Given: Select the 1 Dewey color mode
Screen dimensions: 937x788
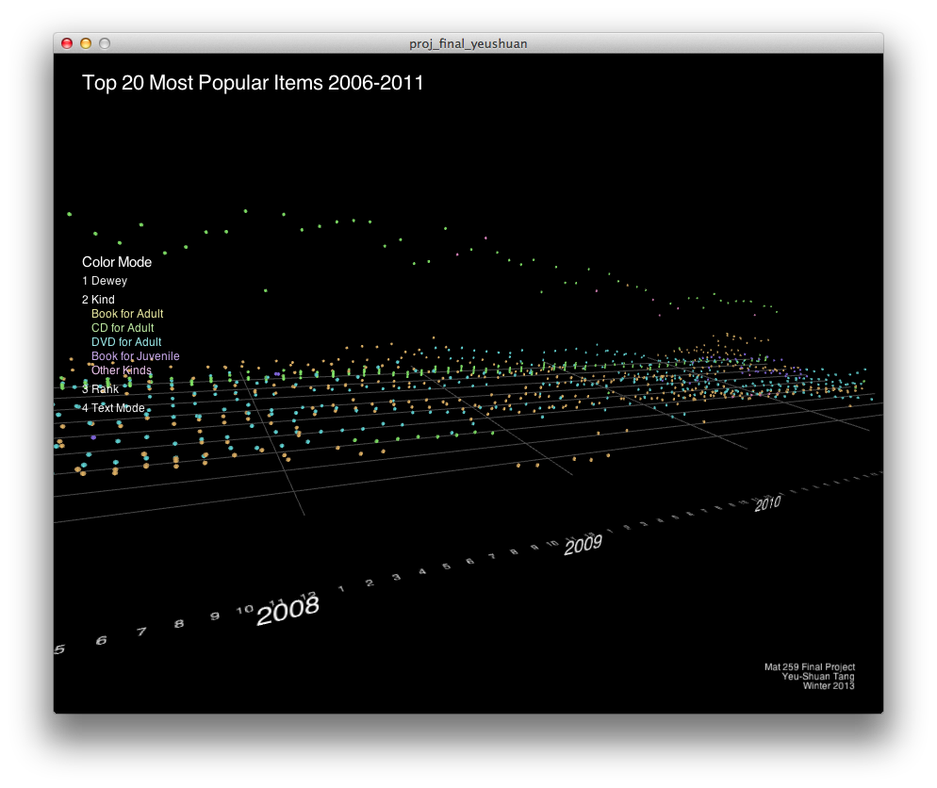Looking at the screenshot, I should click(x=105, y=281).
